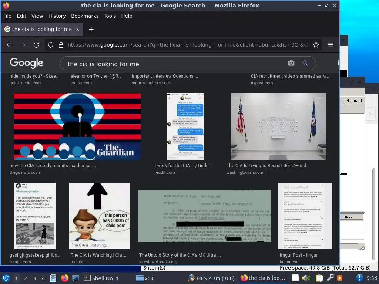The width and height of the screenshot is (379, 284).
Task: Open the LXQt start menu bird icon
Action: [x=6, y=278]
